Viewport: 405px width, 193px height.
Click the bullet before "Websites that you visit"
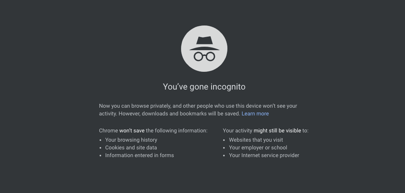point(224,141)
